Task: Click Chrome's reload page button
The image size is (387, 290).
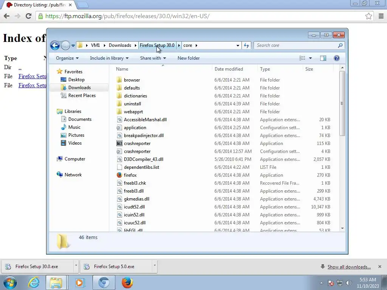Action: tap(28, 16)
